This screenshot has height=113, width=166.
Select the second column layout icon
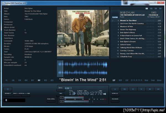[151, 9]
